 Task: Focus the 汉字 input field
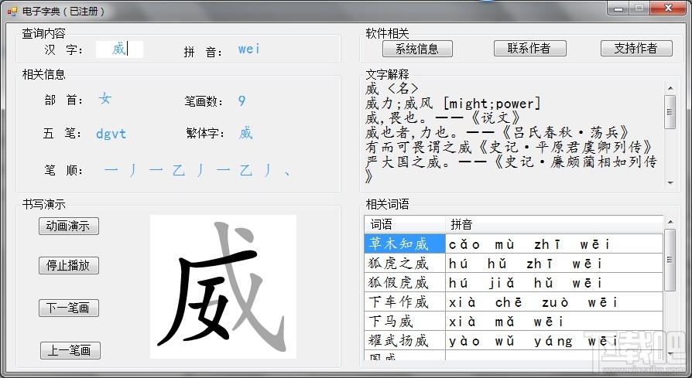click(119, 49)
